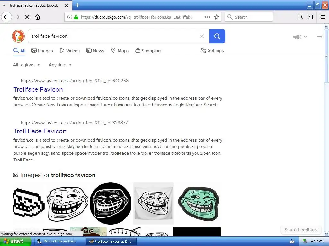Open the green trollface patch thumbnail
The height and width of the screenshot is (246, 329).
pyautogui.click(x=199, y=204)
